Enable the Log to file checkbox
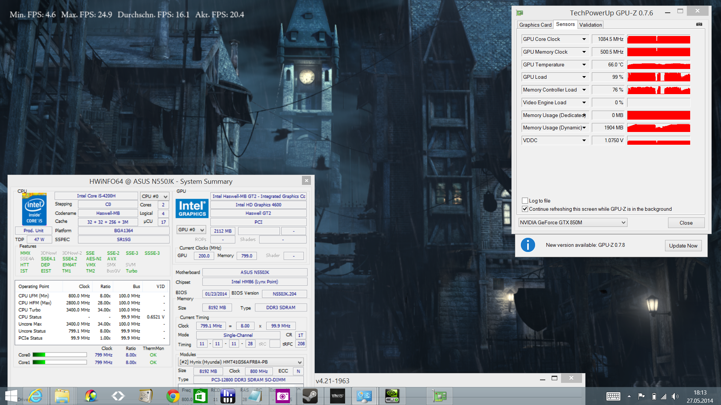This screenshot has width=721, height=405. pyautogui.click(x=525, y=201)
